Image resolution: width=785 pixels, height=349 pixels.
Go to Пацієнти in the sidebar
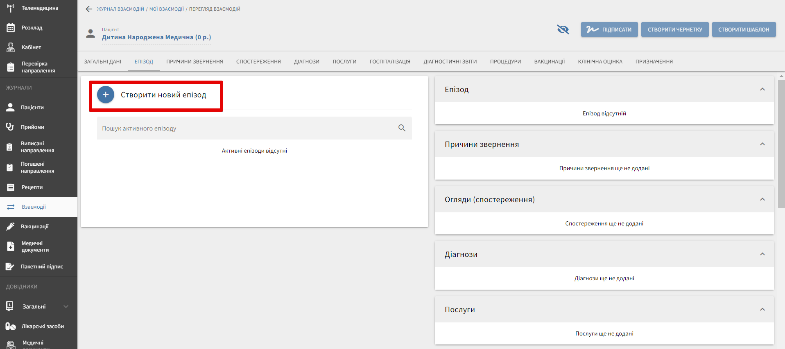pyautogui.click(x=32, y=108)
